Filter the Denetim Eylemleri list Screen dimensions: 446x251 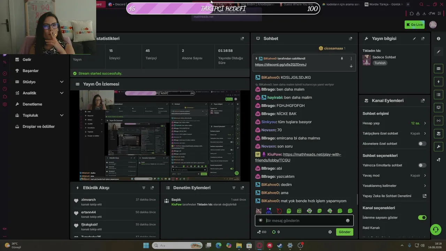234,188
